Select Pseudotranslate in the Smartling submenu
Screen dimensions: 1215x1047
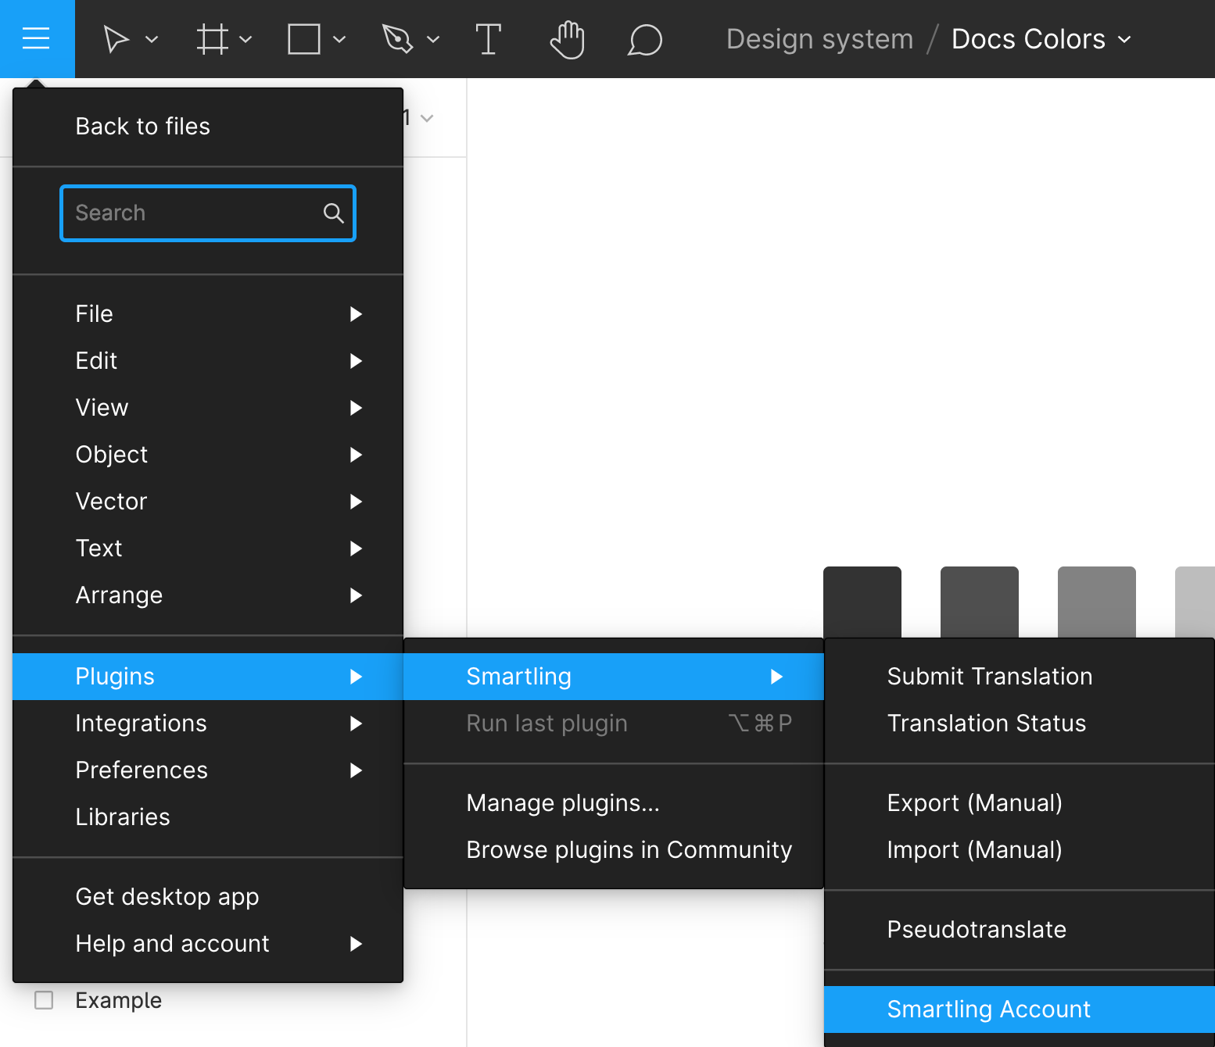point(977,929)
